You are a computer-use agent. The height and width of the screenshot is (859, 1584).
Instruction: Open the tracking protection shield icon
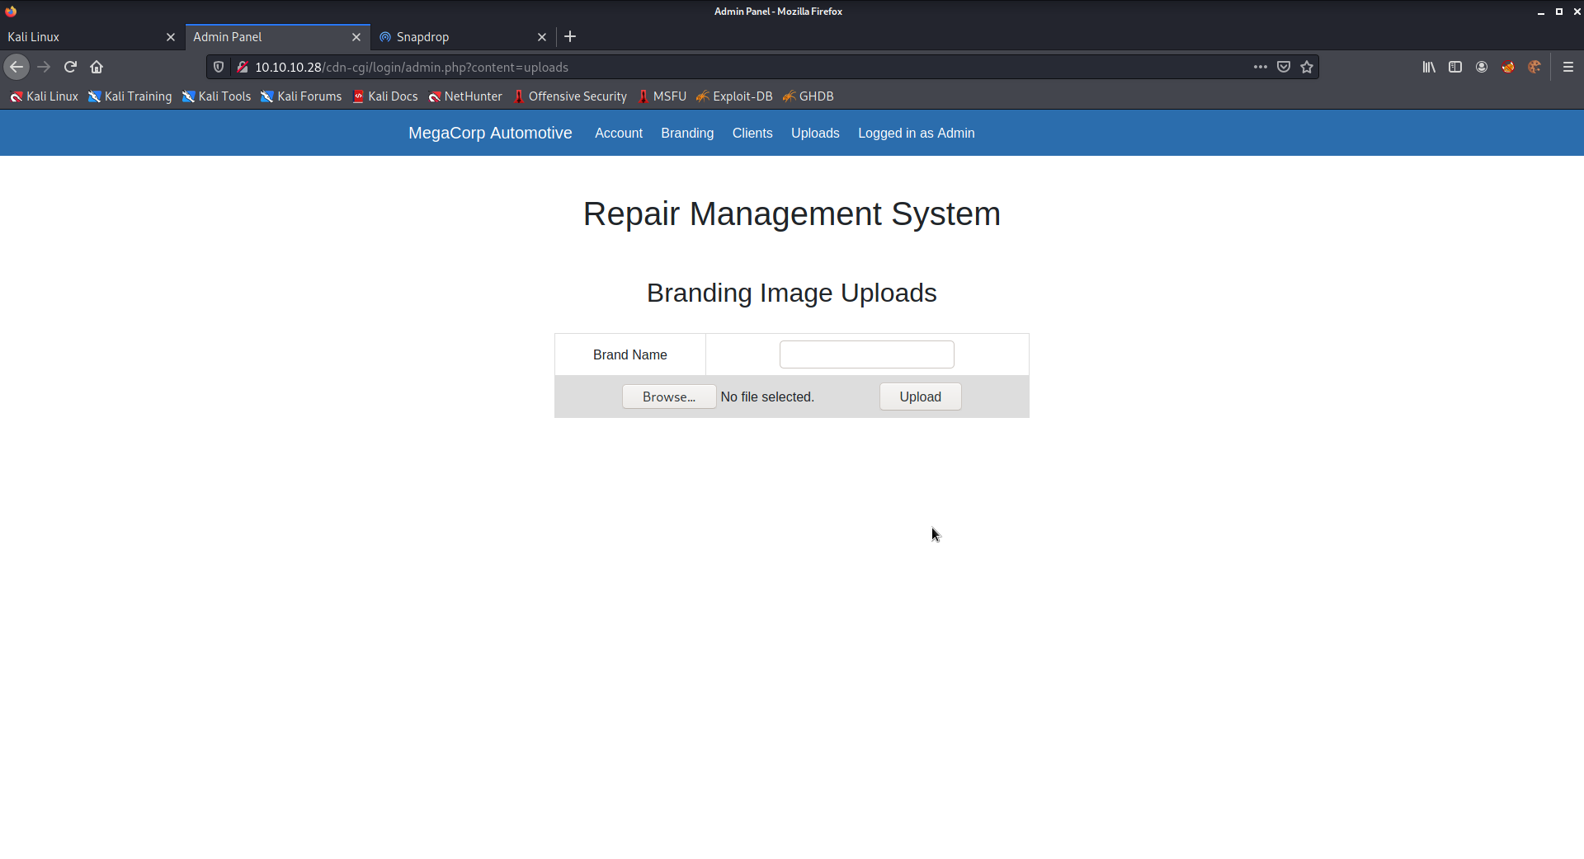219,67
